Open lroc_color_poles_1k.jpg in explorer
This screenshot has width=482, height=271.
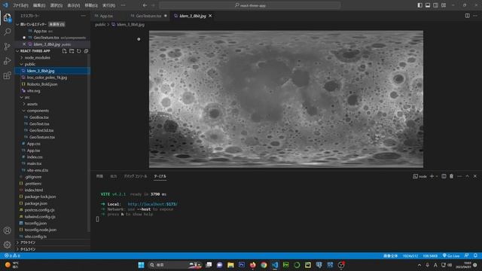click(47, 78)
